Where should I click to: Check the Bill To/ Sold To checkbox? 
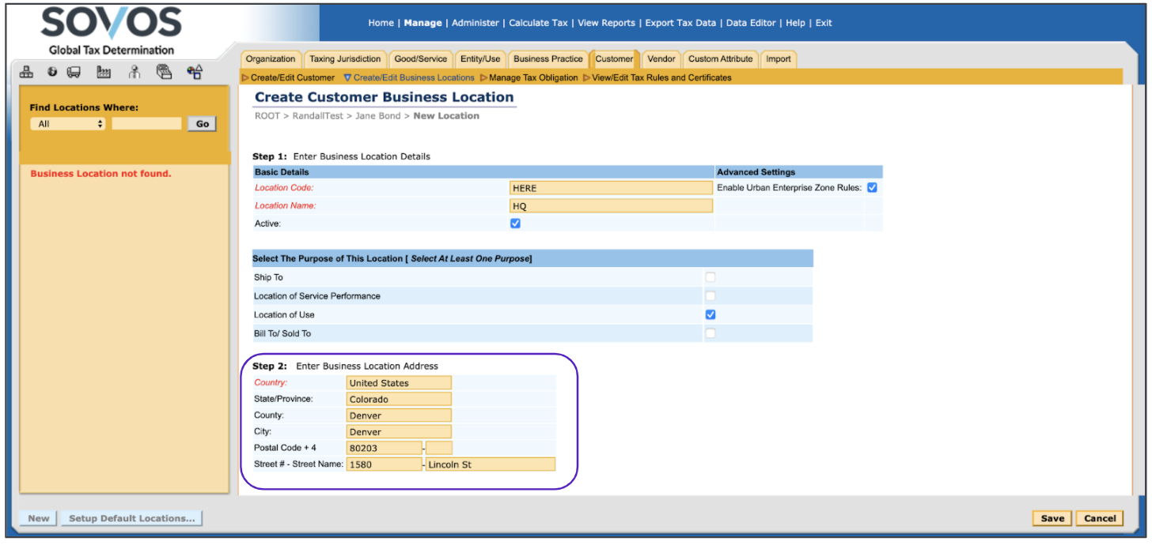(x=711, y=333)
